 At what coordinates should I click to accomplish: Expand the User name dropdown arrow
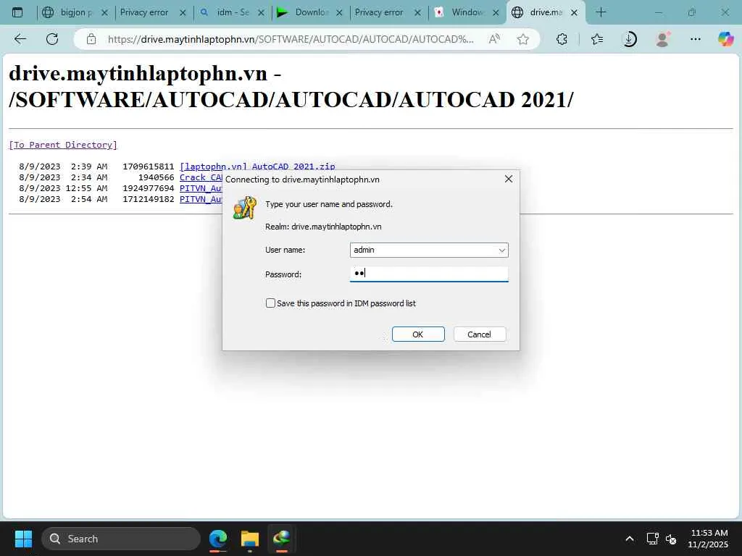[x=502, y=250]
